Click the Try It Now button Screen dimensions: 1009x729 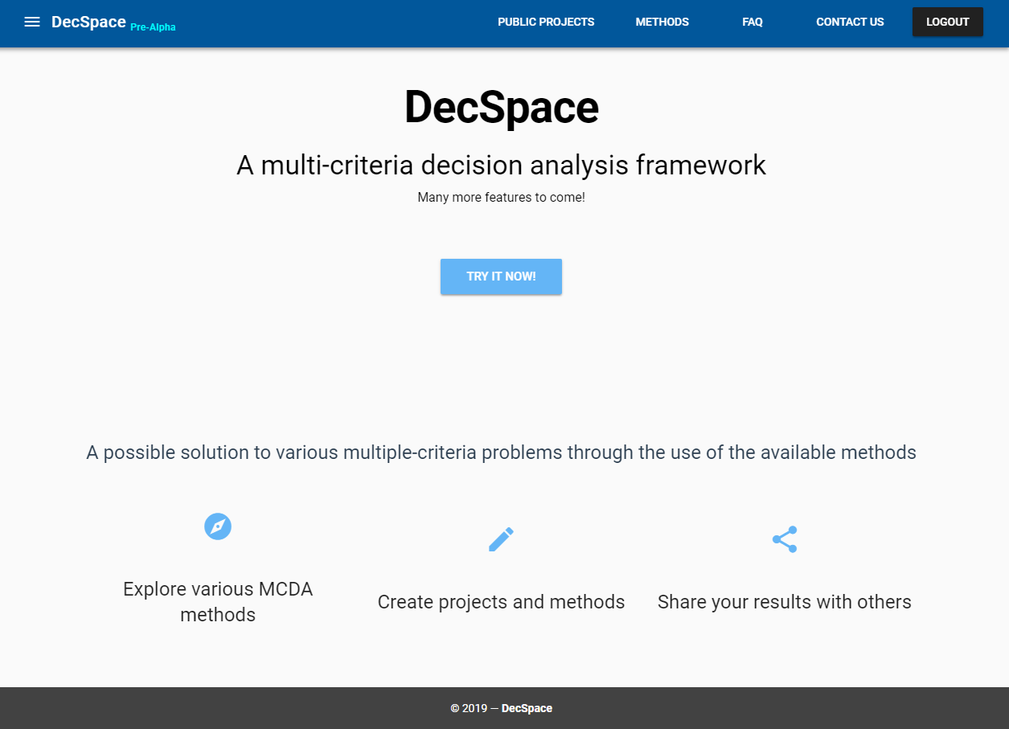point(501,276)
